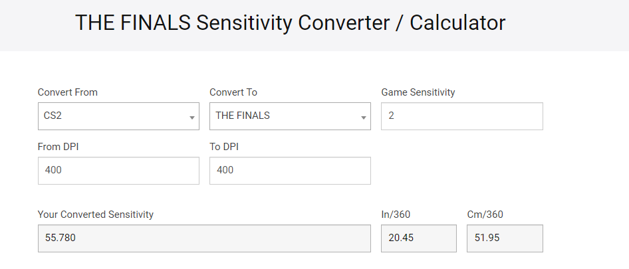Image resolution: width=629 pixels, height=269 pixels.
Task: Click the Cm/360 label text
Action: tap(485, 215)
